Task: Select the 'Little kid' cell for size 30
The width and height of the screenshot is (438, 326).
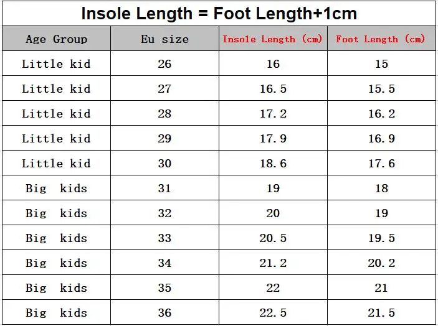Action: coord(56,164)
